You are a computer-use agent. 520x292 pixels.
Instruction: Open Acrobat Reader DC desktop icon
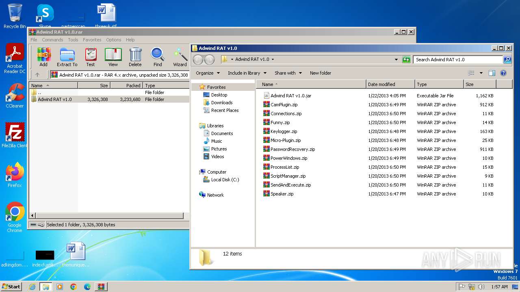click(x=15, y=59)
